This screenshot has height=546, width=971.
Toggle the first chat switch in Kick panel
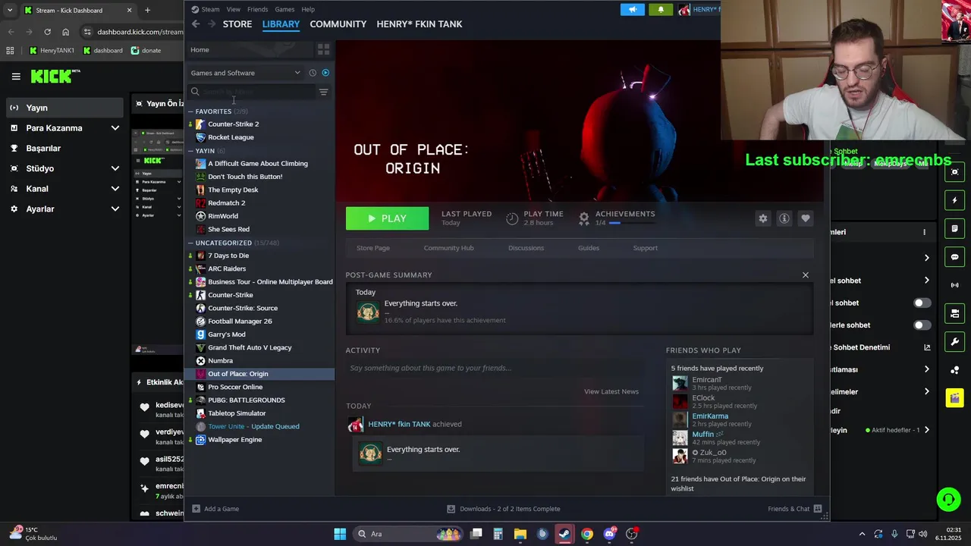[922, 303]
